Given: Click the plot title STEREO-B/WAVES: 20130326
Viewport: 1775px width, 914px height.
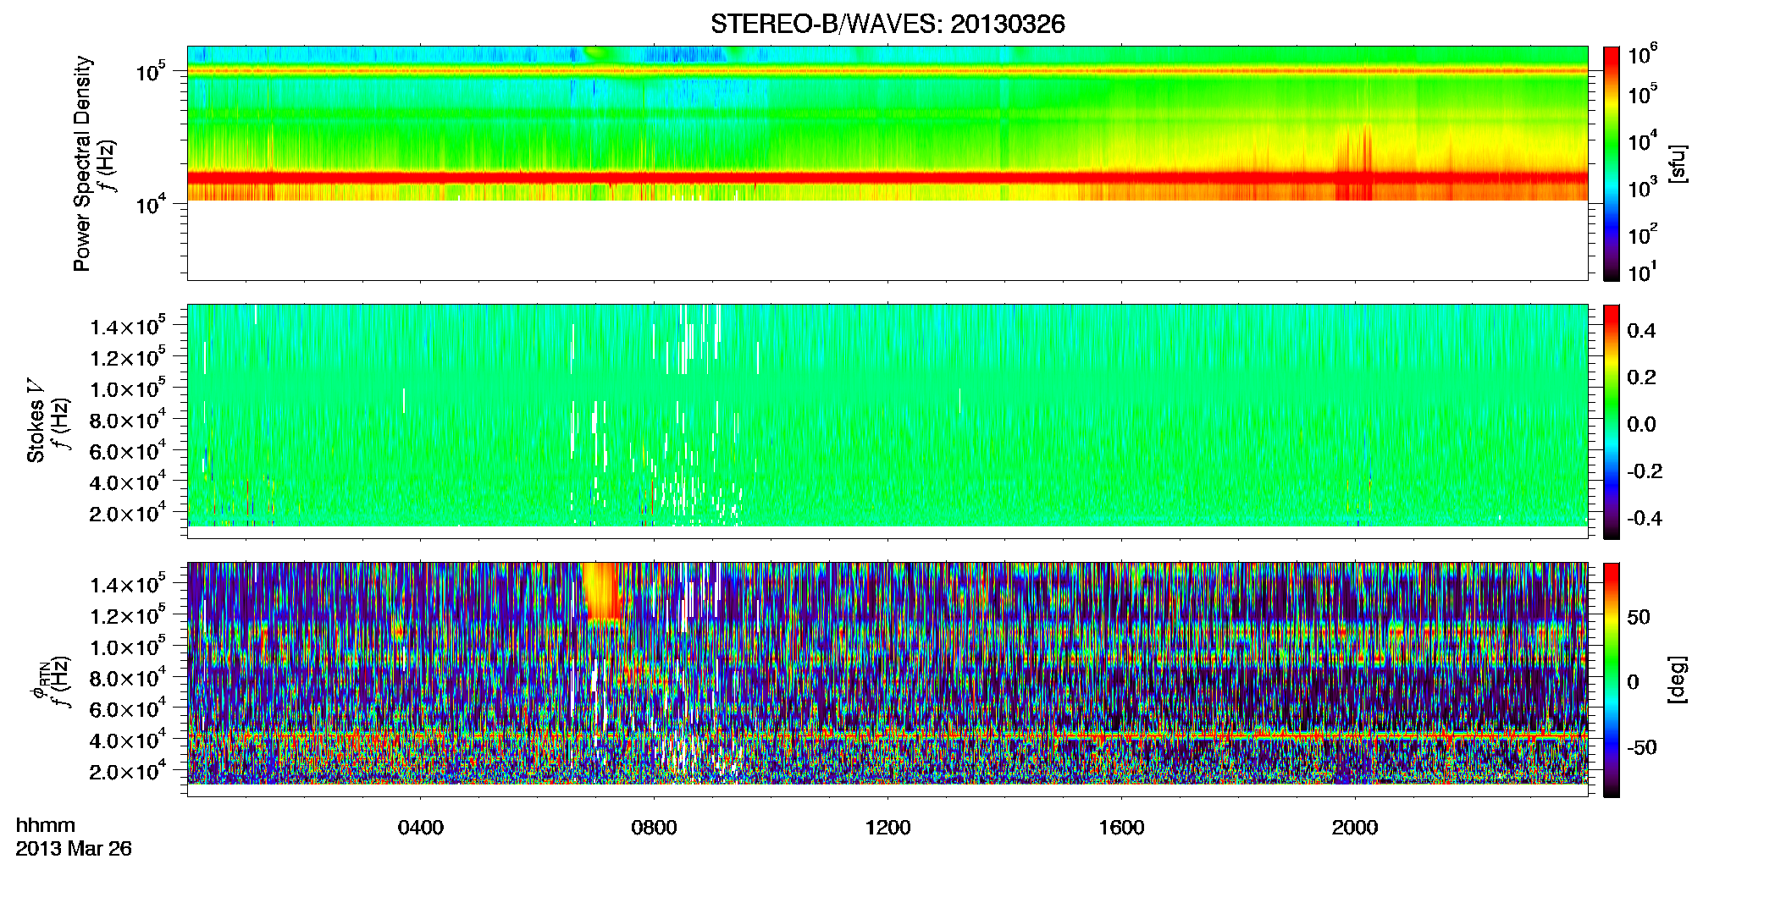Looking at the screenshot, I should (x=887, y=24).
